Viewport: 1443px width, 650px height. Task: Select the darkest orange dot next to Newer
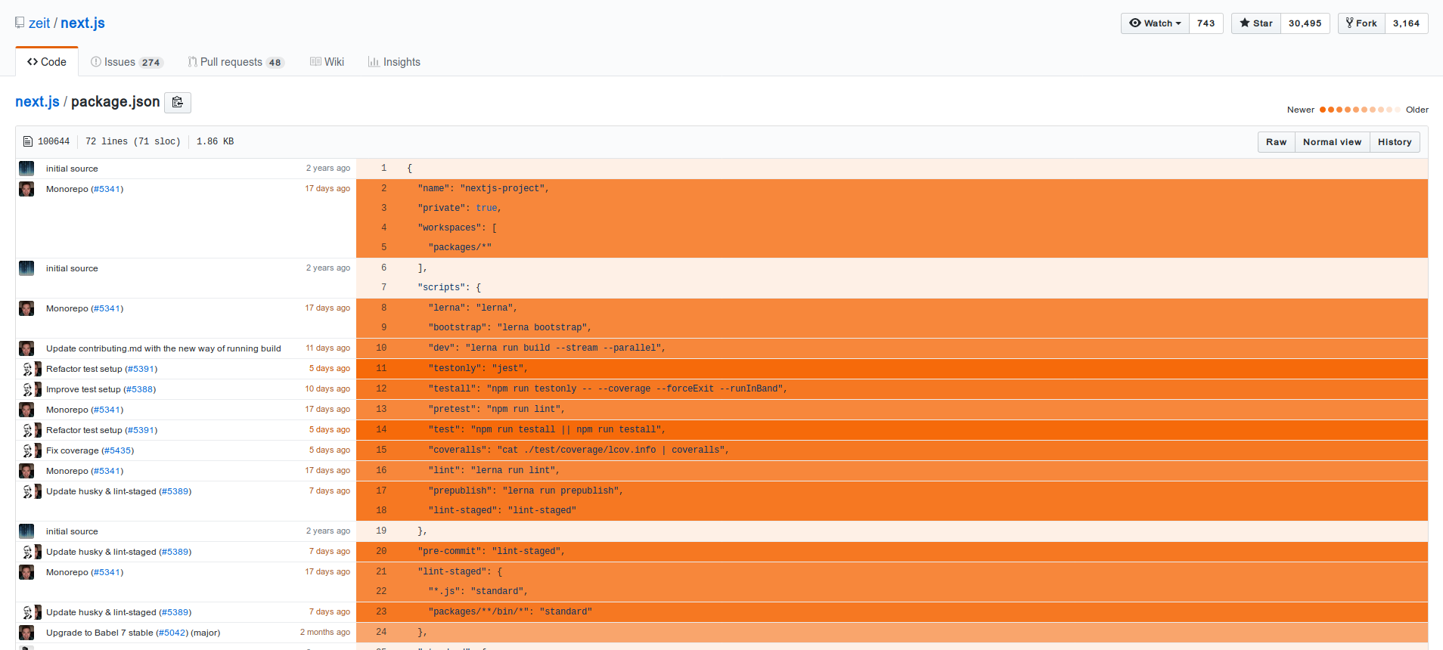(x=1323, y=110)
